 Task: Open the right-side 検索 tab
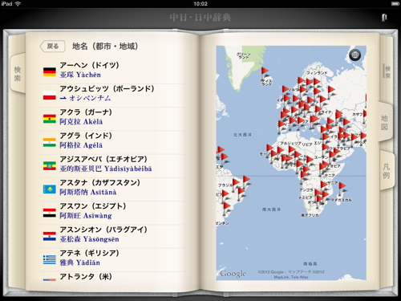(387, 71)
